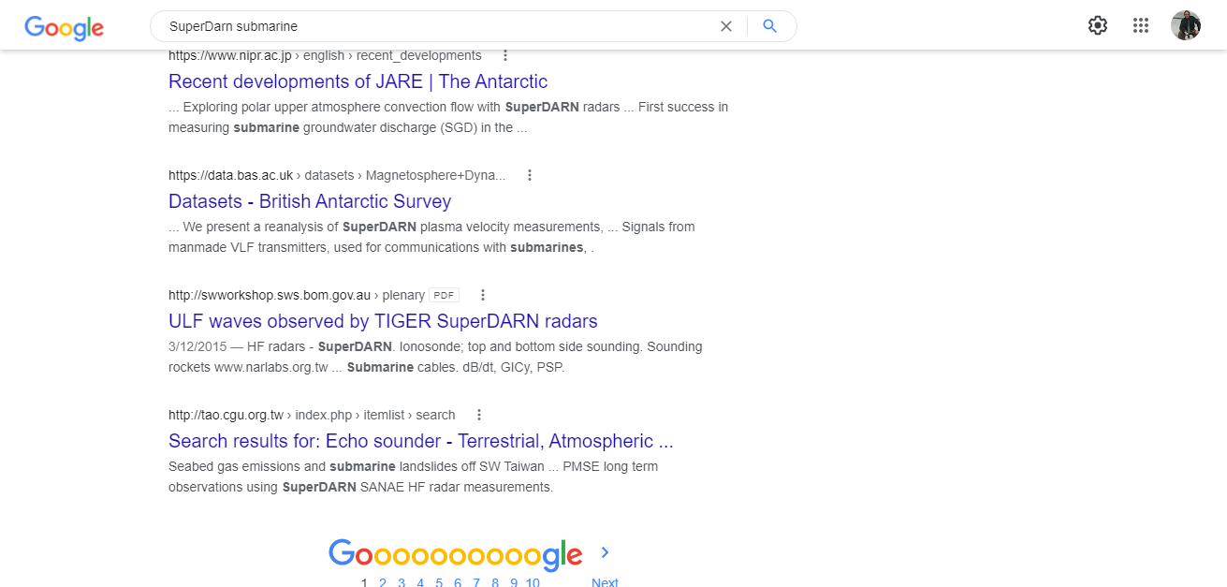Clear the search box text
This screenshot has width=1227, height=587.
pos(726,26)
